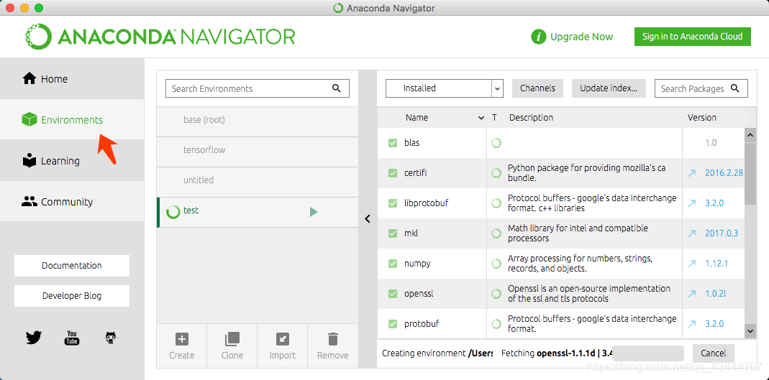
Task: Click the type circle icon for numpy
Action: pyautogui.click(x=496, y=264)
